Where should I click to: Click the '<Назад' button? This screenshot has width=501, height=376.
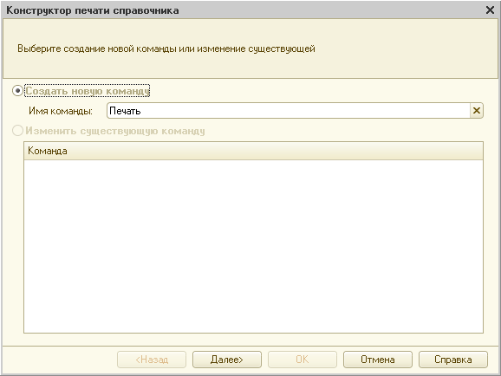tap(152, 360)
